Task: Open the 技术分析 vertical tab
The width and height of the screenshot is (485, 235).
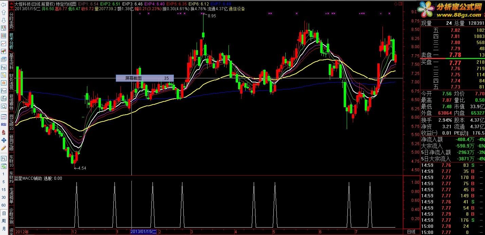Action: [x=11, y=42]
